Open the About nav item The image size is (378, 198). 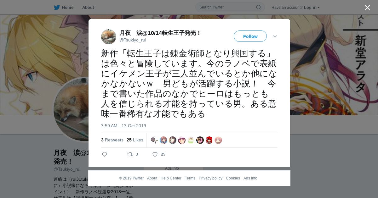[88, 7]
